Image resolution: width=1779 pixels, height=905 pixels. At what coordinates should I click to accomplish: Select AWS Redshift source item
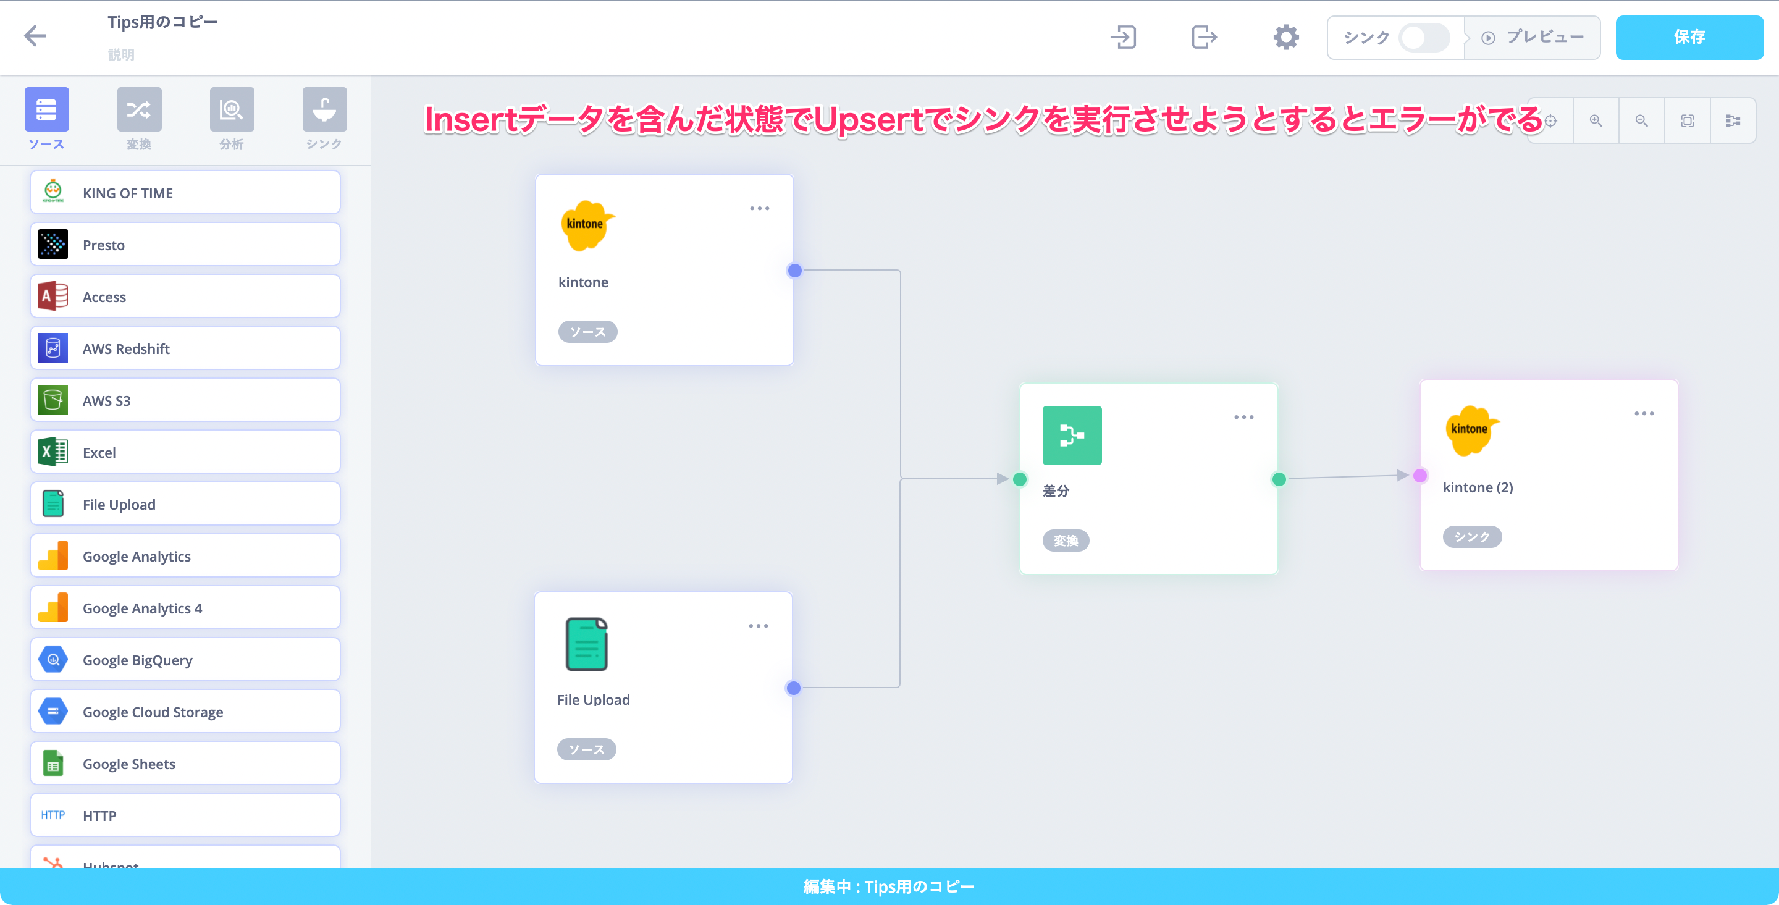(185, 348)
